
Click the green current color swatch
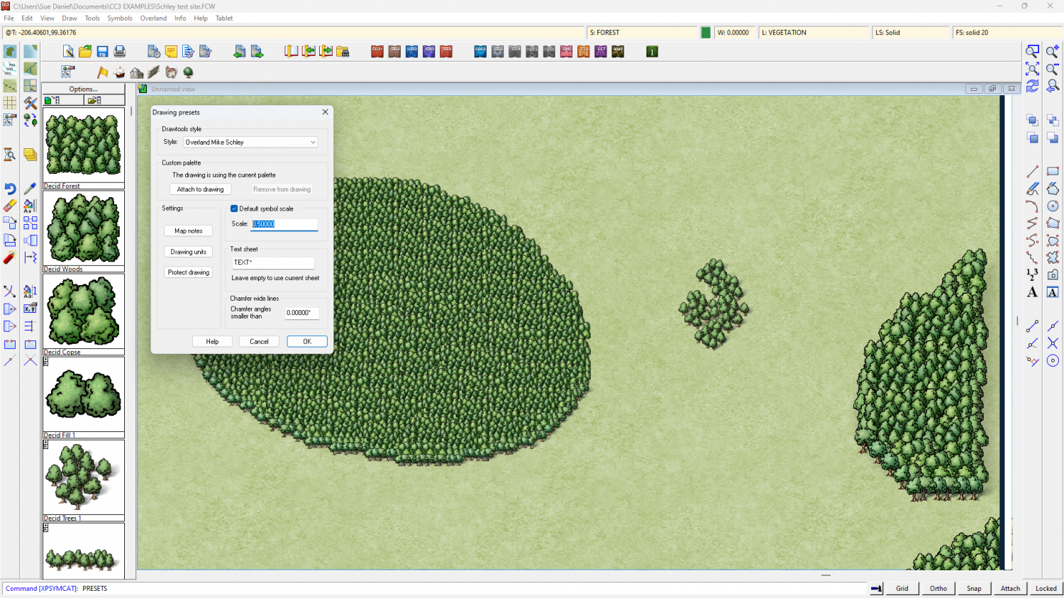coord(706,33)
